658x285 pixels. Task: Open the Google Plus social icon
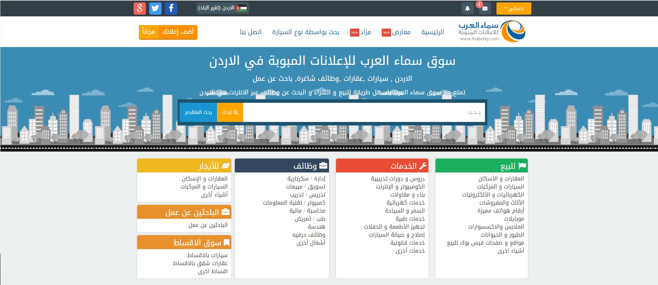[x=140, y=8]
